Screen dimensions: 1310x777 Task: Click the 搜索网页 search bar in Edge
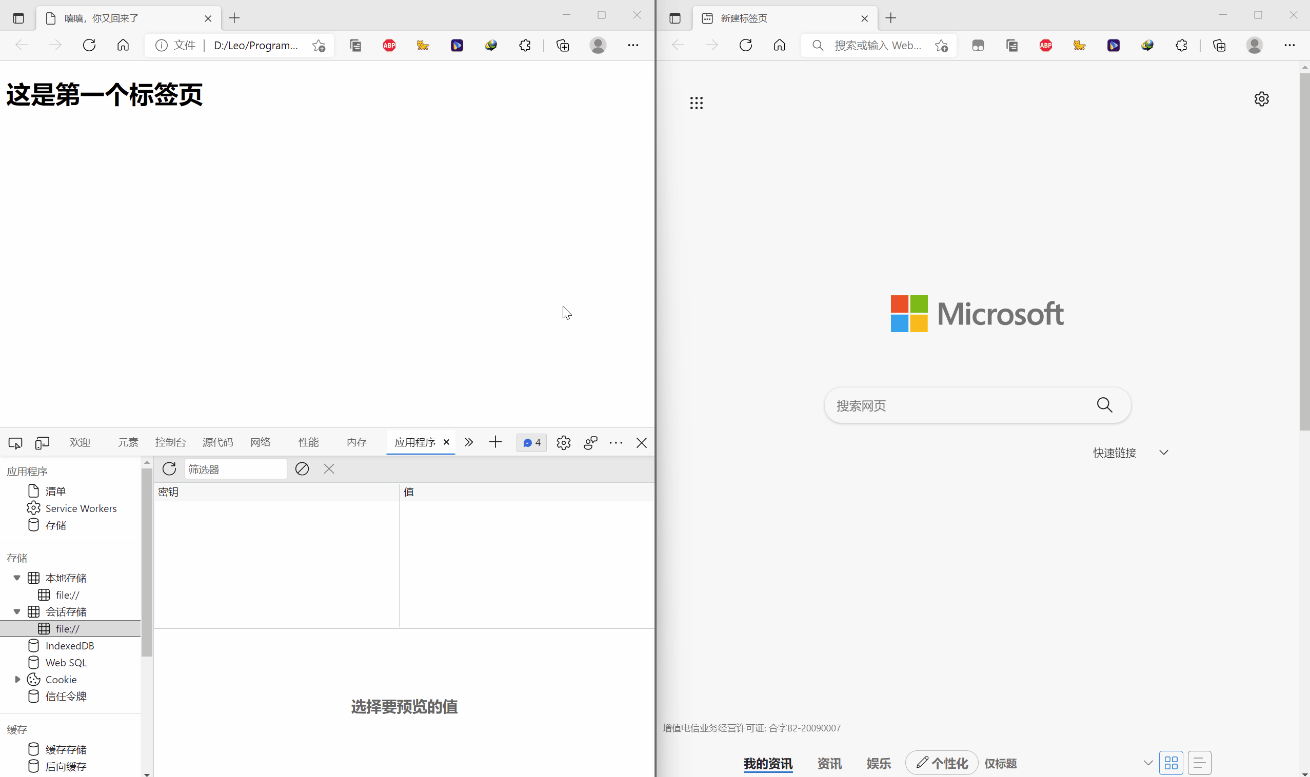978,405
